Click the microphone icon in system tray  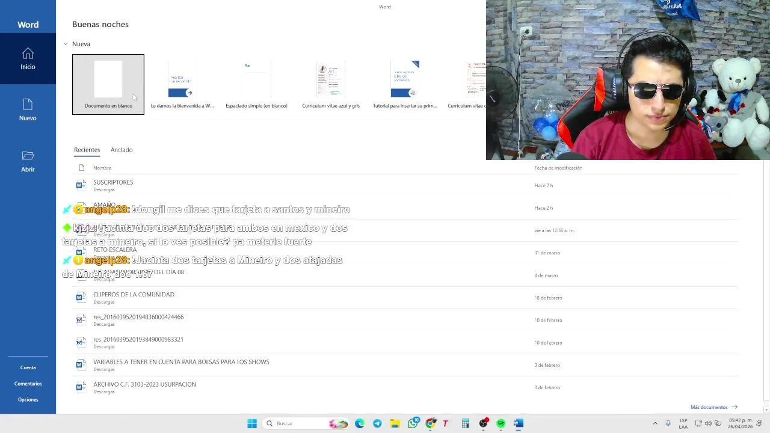coord(668,423)
